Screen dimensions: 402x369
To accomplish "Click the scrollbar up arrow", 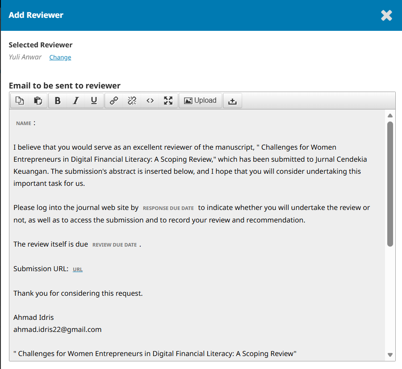I will pos(390,115).
